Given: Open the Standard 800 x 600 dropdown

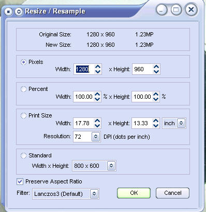Looking at the screenshot, I should [x=111, y=166].
